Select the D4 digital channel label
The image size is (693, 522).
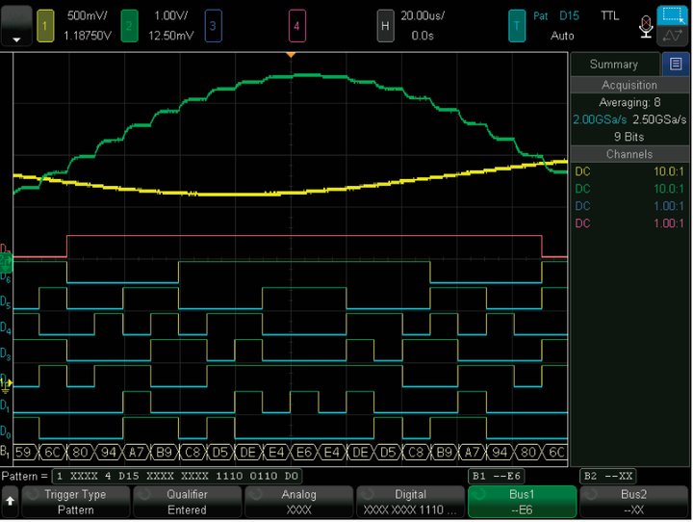tap(6, 327)
